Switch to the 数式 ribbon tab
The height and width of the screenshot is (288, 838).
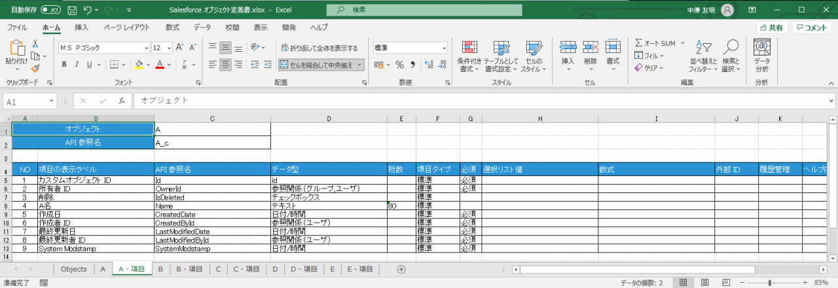click(172, 27)
